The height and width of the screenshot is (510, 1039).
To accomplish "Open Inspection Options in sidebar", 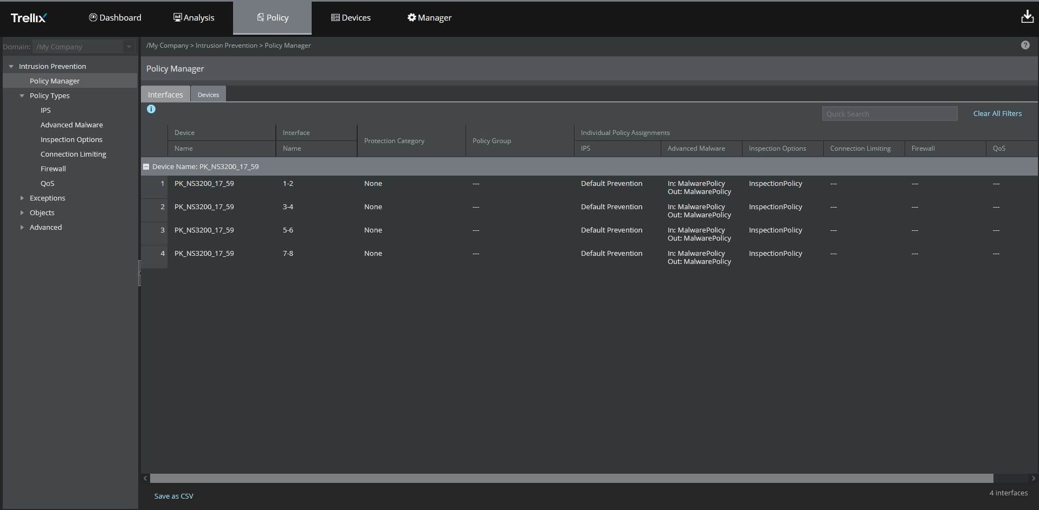I will click(72, 139).
